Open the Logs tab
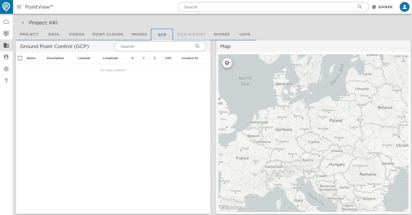Viewport: 412px width, 215px height. coord(245,35)
